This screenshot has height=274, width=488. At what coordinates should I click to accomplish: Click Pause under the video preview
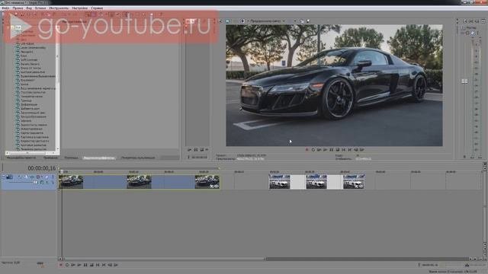[332, 150]
